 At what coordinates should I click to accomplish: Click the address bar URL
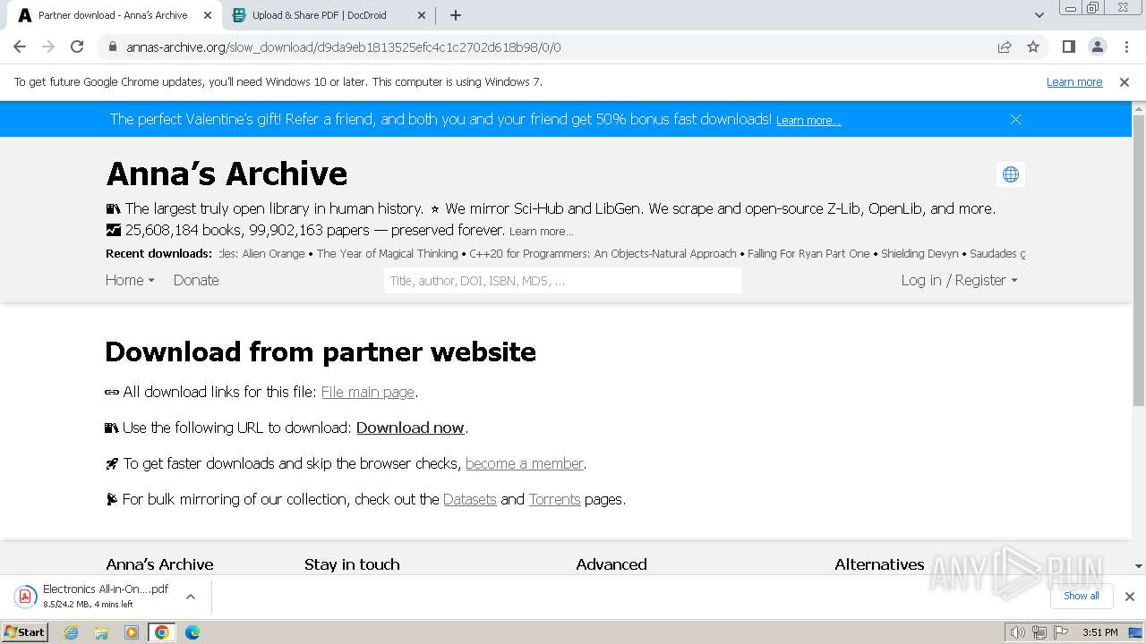tap(344, 47)
